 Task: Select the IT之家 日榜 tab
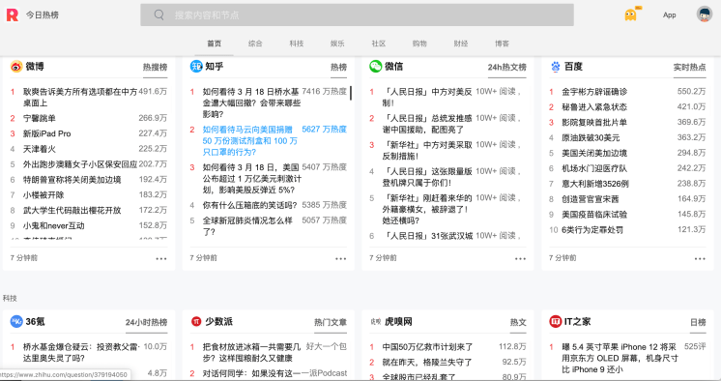pos(698,322)
